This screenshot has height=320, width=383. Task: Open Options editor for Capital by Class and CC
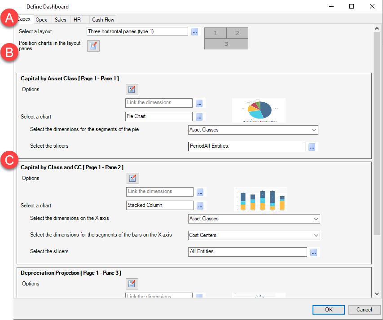[x=132, y=178]
